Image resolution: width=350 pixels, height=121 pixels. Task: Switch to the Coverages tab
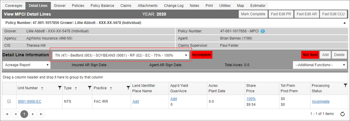[14, 6]
